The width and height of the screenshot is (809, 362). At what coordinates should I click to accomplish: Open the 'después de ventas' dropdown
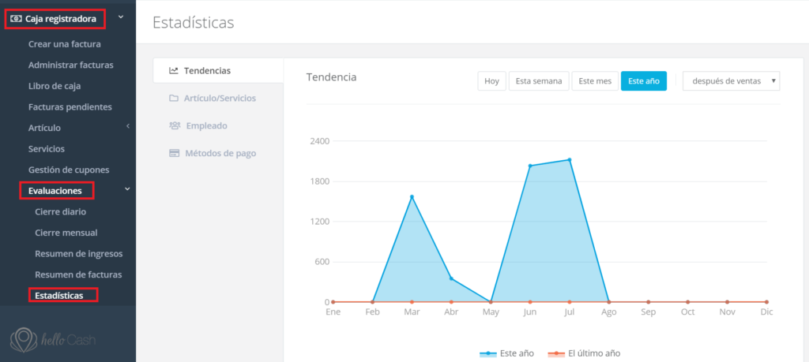click(x=731, y=81)
